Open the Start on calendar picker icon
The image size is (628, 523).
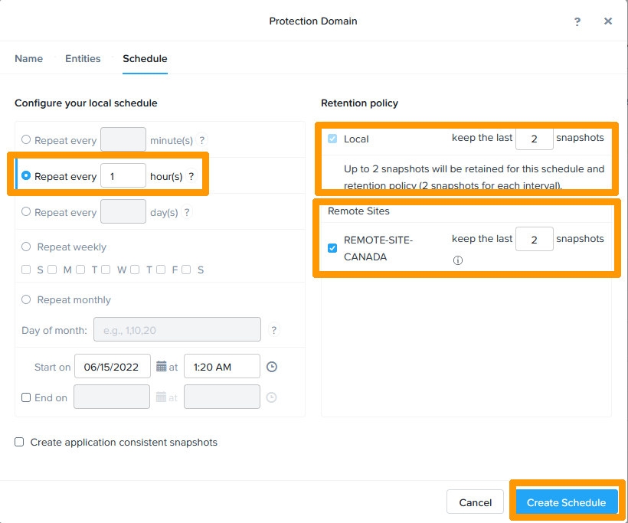pyautogui.click(x=161, y=367)
